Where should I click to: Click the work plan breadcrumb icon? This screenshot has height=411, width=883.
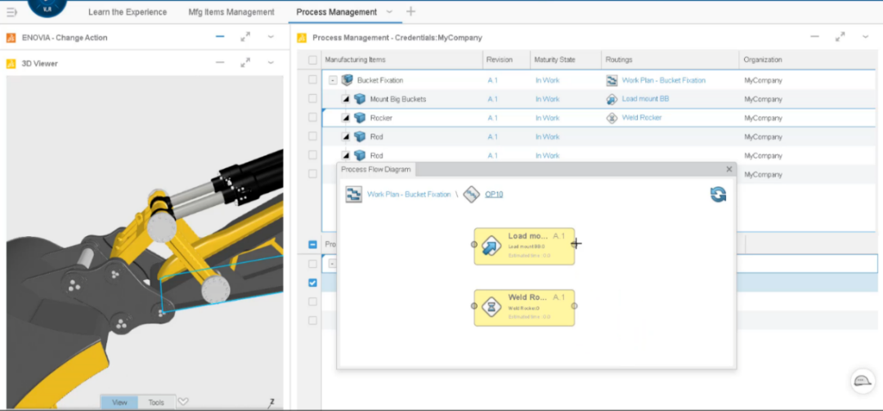(354, 194)
